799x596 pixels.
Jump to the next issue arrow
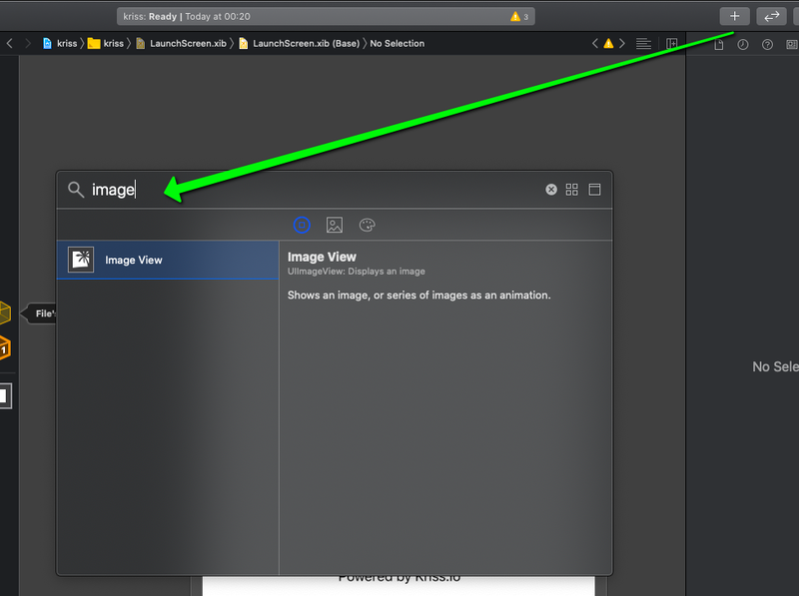click(622, 44)
